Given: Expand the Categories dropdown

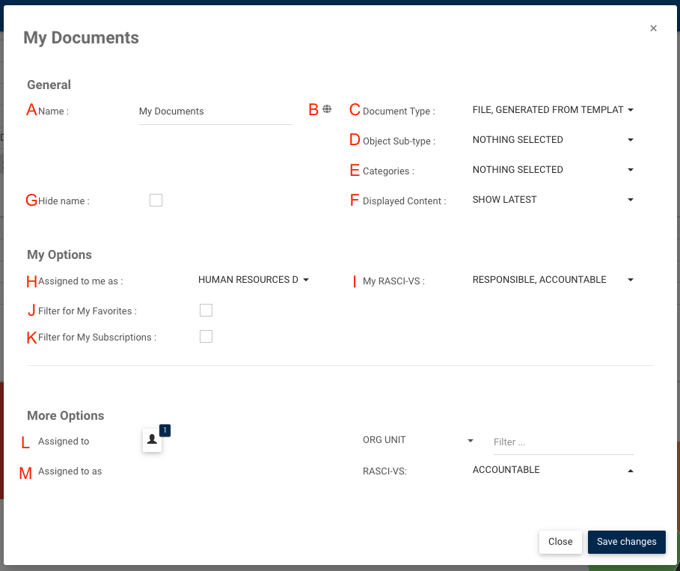Looking at the screenshot, I should pyautogui.click(x=553, y=170).
